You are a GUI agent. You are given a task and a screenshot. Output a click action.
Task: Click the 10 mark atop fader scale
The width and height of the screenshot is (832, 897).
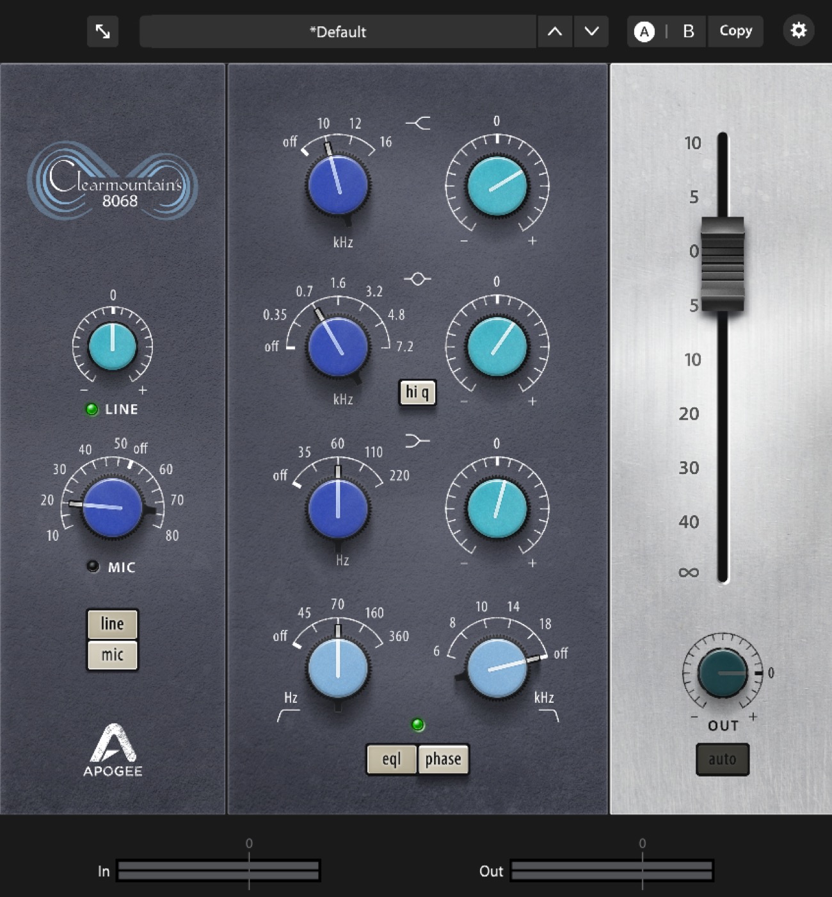point(692,143)
